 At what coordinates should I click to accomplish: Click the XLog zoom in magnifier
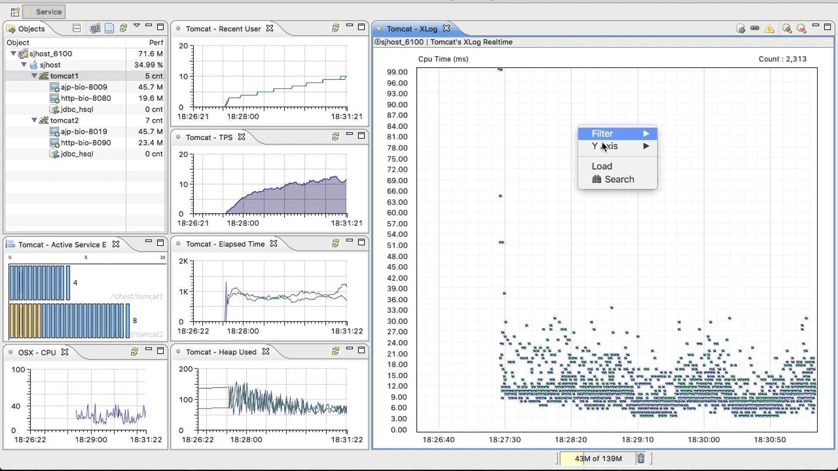787,29
